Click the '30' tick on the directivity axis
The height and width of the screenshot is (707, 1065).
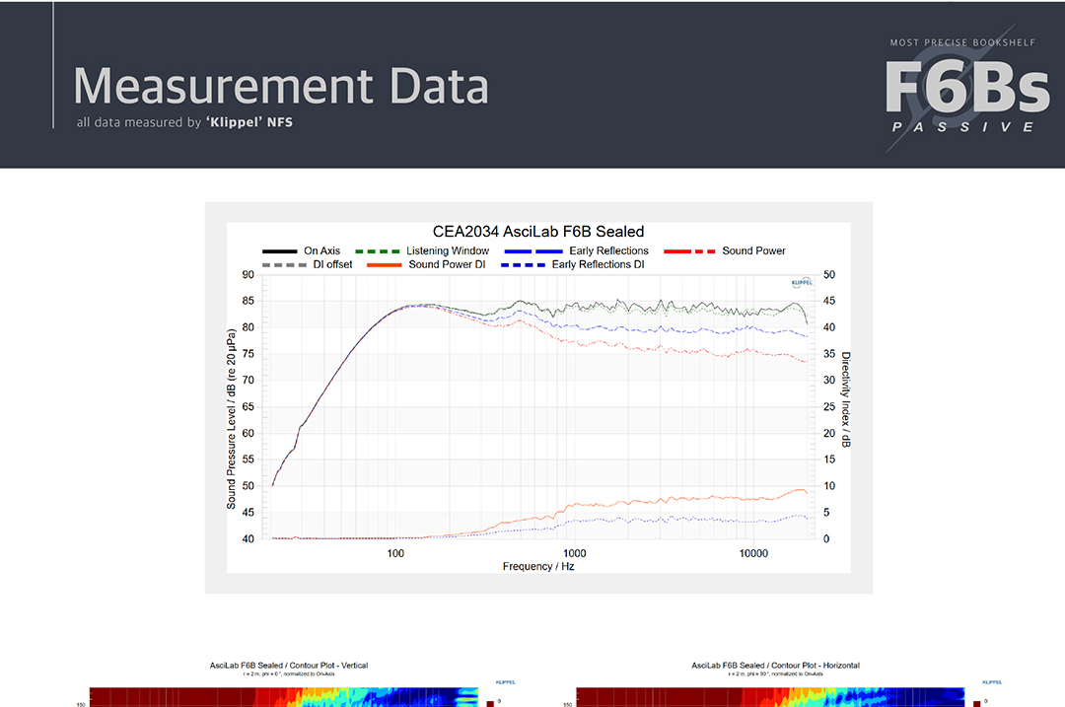pos(829,381)
